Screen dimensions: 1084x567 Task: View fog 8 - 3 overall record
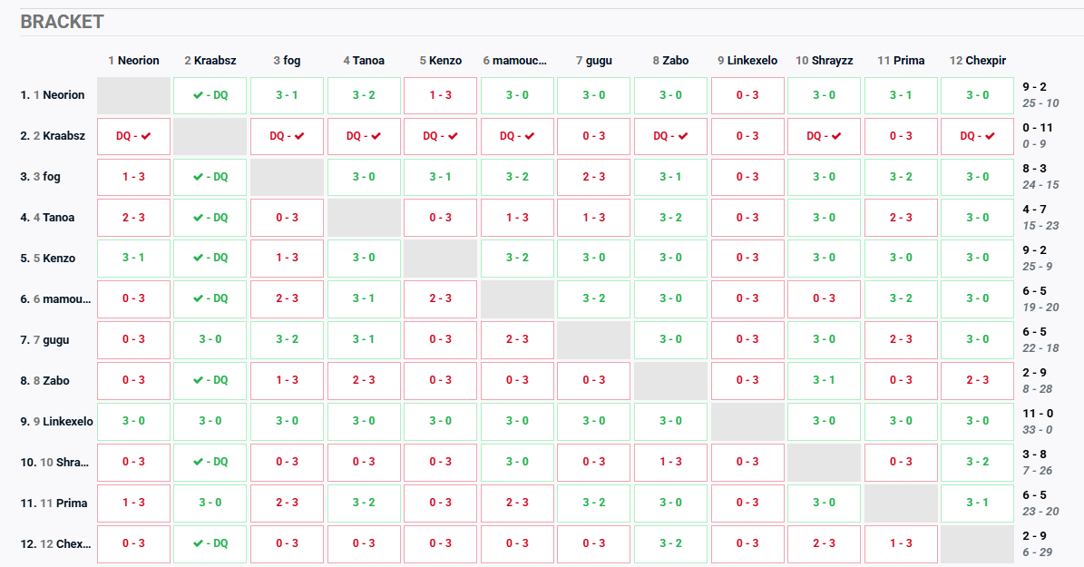pos(1034,169)
